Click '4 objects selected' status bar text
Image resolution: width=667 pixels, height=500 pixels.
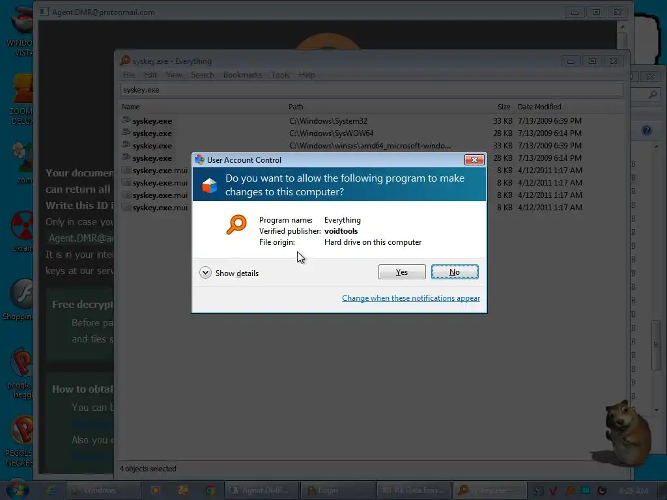pos(148,469)
